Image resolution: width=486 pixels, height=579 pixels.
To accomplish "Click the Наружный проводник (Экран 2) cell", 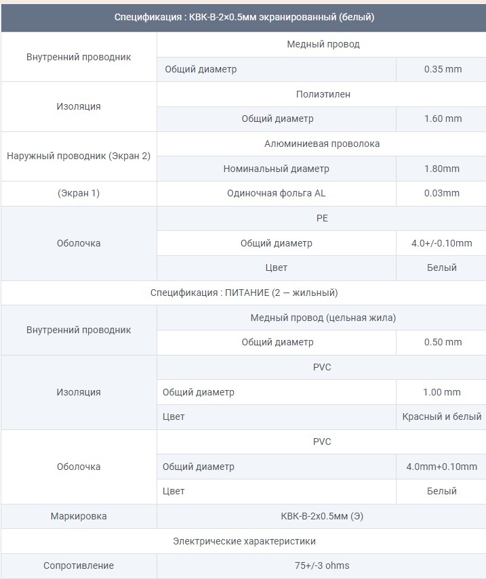I will (79, 156).
